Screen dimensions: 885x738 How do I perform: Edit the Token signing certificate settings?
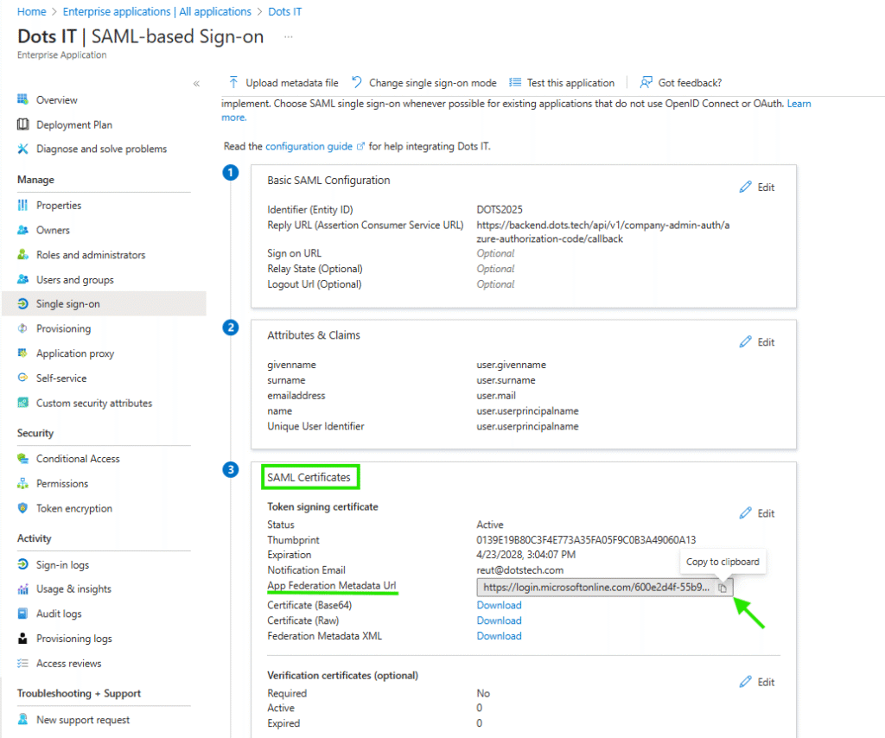pos(746,513)
